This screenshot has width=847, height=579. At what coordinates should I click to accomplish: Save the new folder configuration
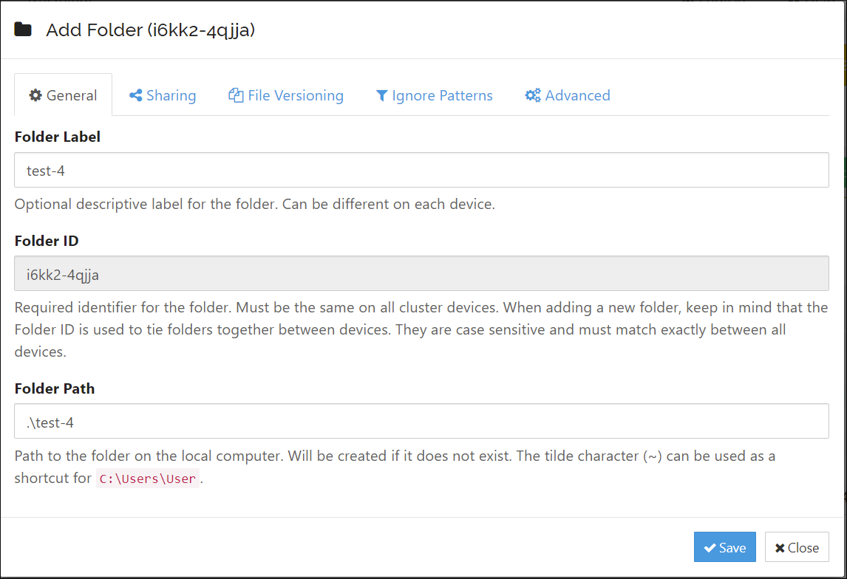[x=724, y=547]
